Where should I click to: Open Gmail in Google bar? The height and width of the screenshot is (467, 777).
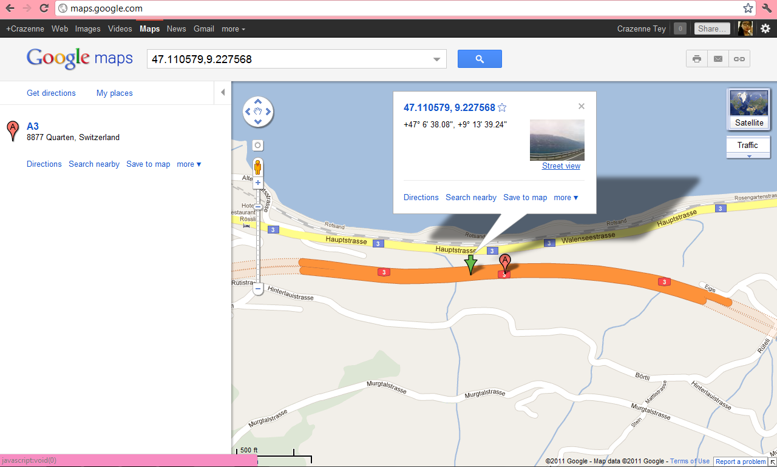point(204,29)
